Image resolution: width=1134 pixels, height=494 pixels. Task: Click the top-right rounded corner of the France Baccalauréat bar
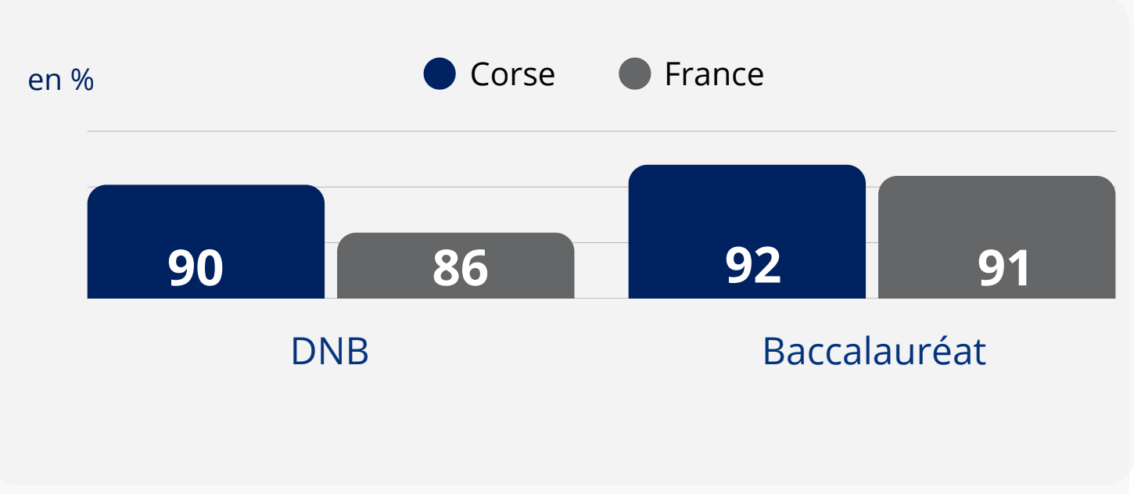(1110, 181)
